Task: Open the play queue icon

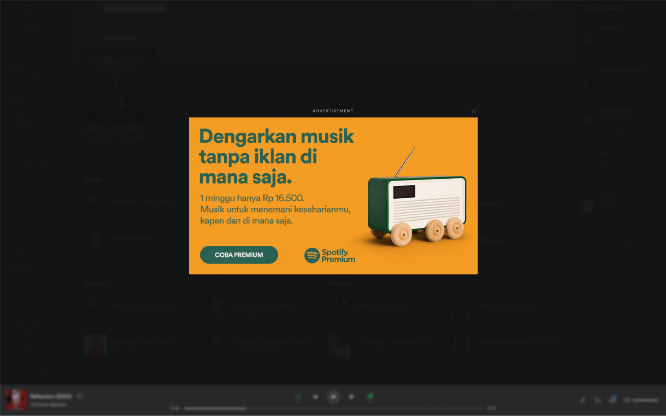Action: pos(597,400)
